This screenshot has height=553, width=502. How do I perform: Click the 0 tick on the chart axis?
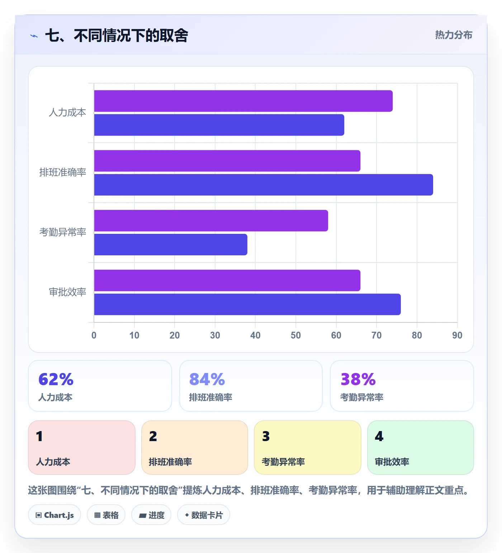(x=94, y=335)
